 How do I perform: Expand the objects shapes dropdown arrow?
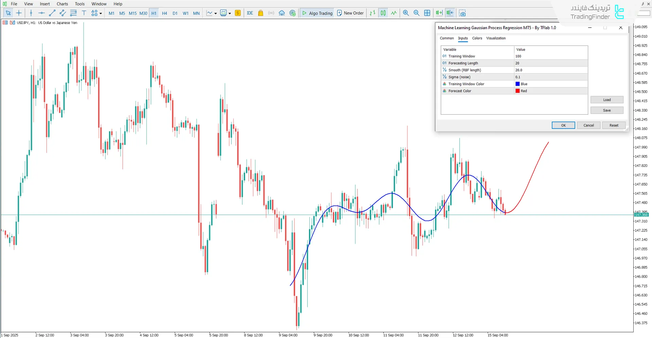pyautogui.click(x=101, y=14)
